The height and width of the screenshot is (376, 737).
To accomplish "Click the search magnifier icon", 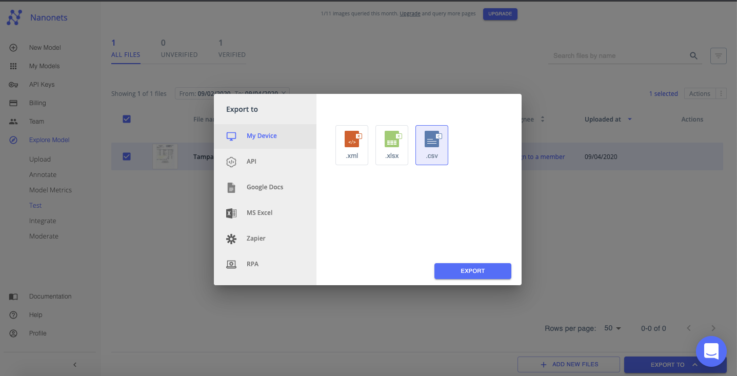I will pyautogui.click(x=693, y=56).
